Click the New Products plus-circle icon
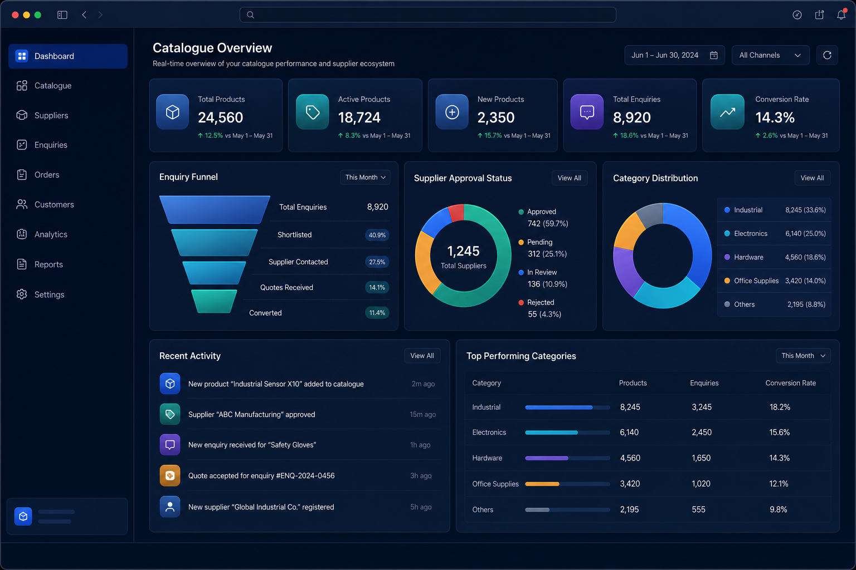Viewport: 856px width, 570px height. tap(452, 112)
